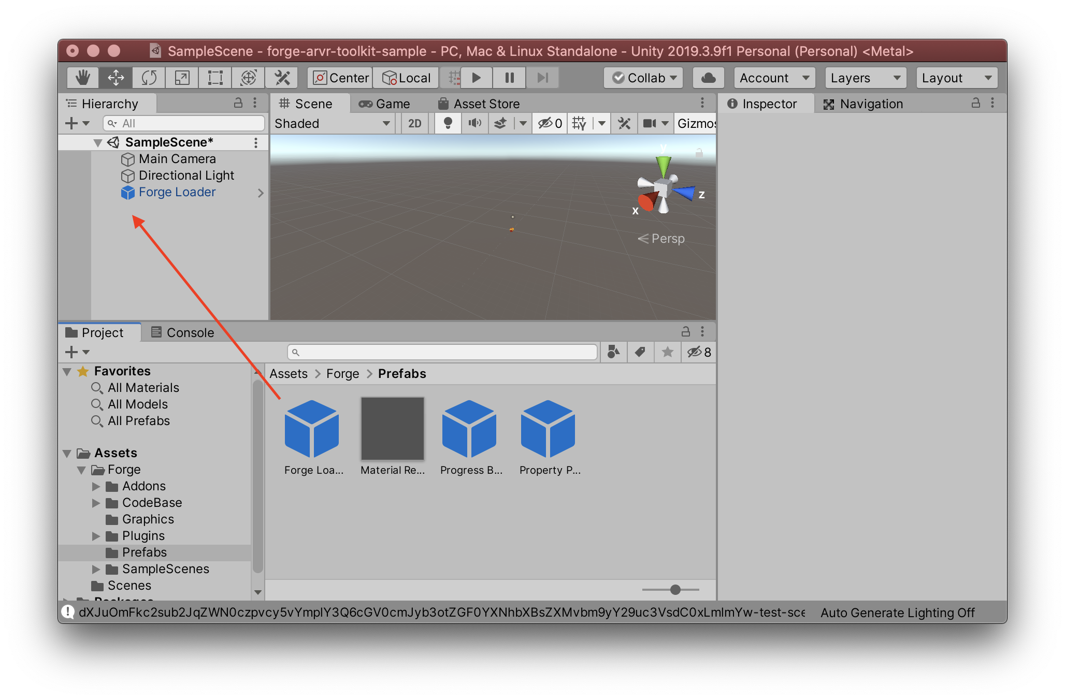Open scene Component Editor Tools
Viewport: 1065px width, 700px height.
point(624,123)
